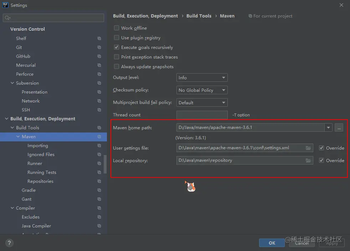
Task: Click the project-level icon beside Excludes
Action: [99, 217]
